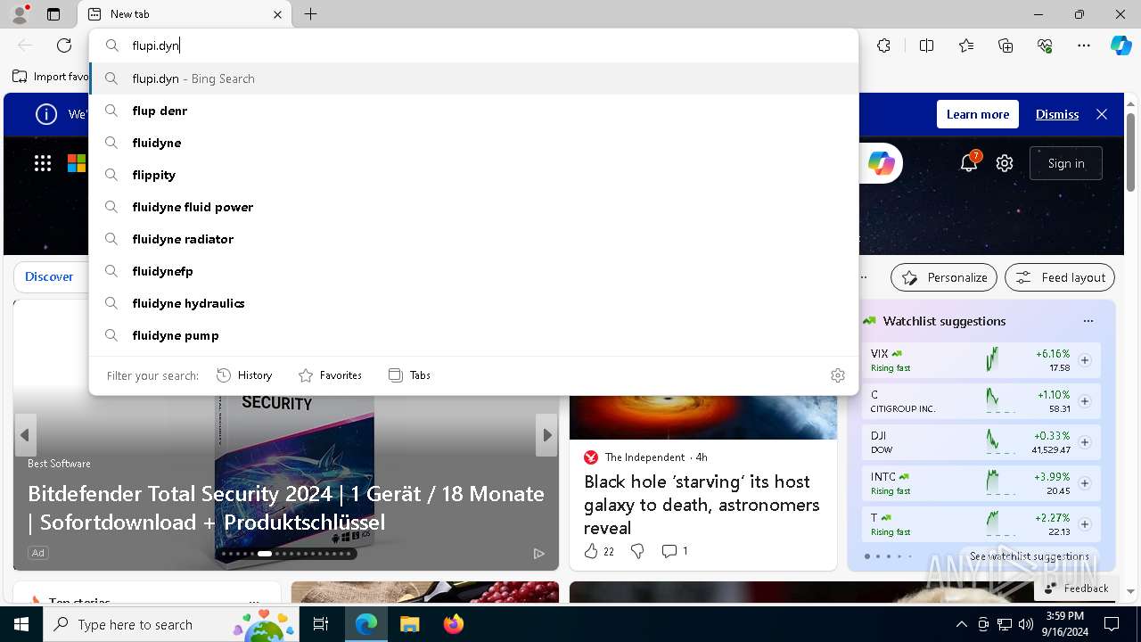1141x642 pixels.
Task: Open Windows Start menu
Action: click(21, 624)
